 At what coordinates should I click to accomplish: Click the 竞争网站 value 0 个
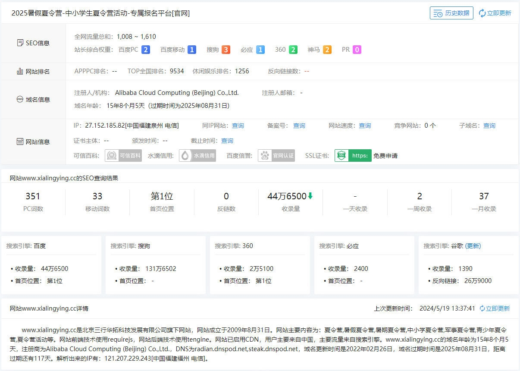pos(430,126)
